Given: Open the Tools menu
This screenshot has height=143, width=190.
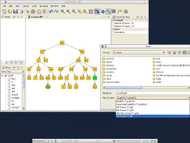Looking at the screenshot, I should 34,6.
